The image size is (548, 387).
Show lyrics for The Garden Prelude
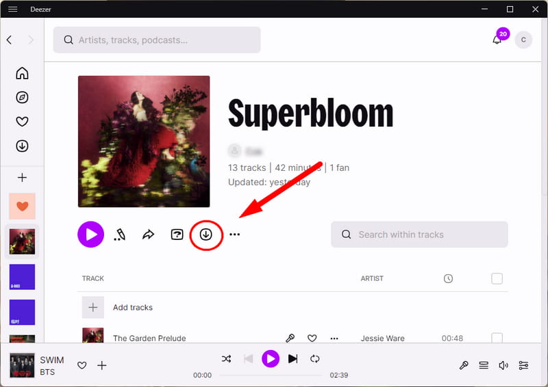[290, 338]
